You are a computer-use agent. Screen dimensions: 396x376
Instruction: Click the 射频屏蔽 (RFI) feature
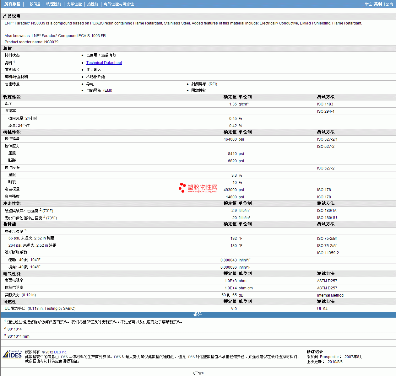204,84
